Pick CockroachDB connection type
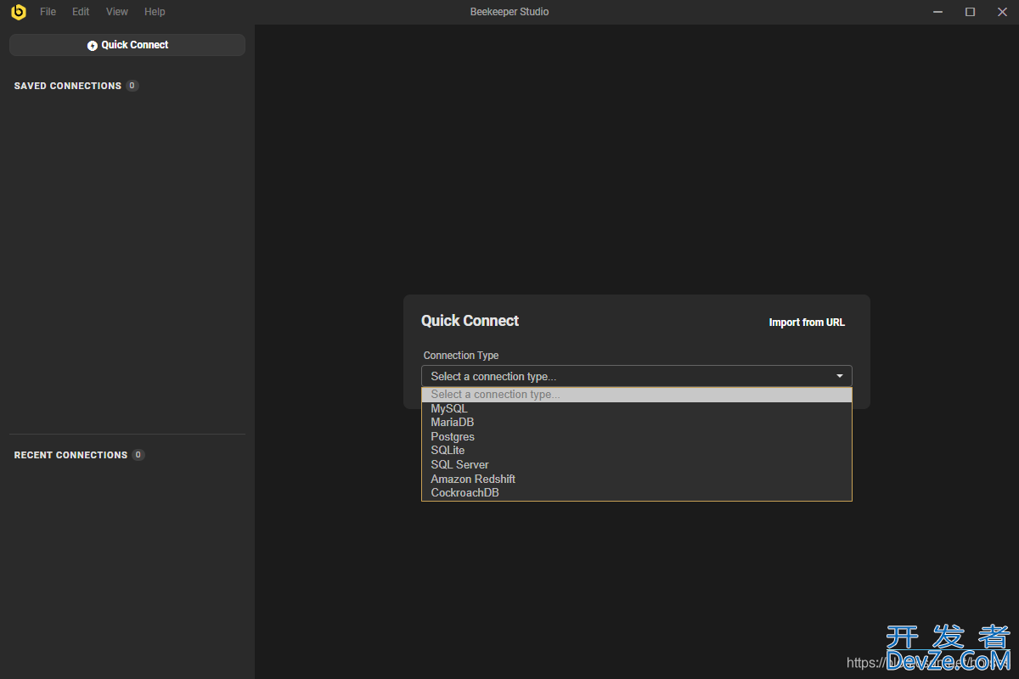The width and height of the screenshot is (1019, 679). click(x=637, y=493)
